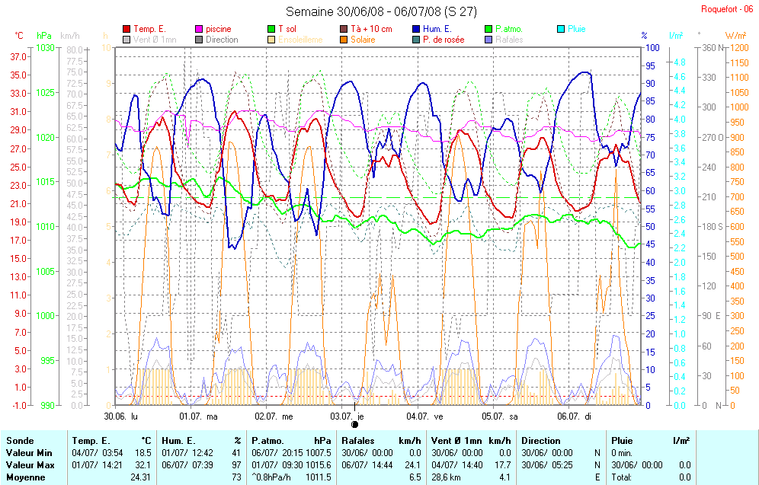Click the timestamp "04/07/ 03:54" in the table
The image size is (759, 485).
[x=98, y=453]
